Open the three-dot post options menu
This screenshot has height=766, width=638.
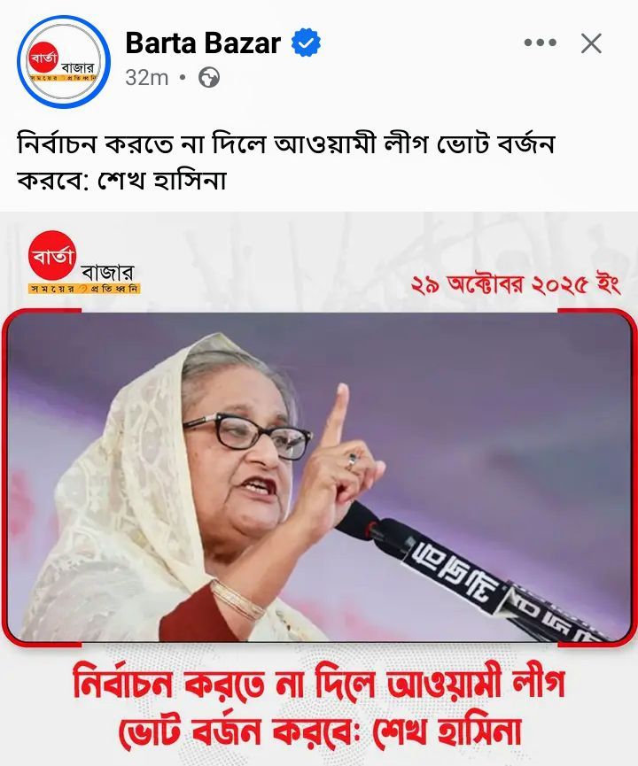541,43
